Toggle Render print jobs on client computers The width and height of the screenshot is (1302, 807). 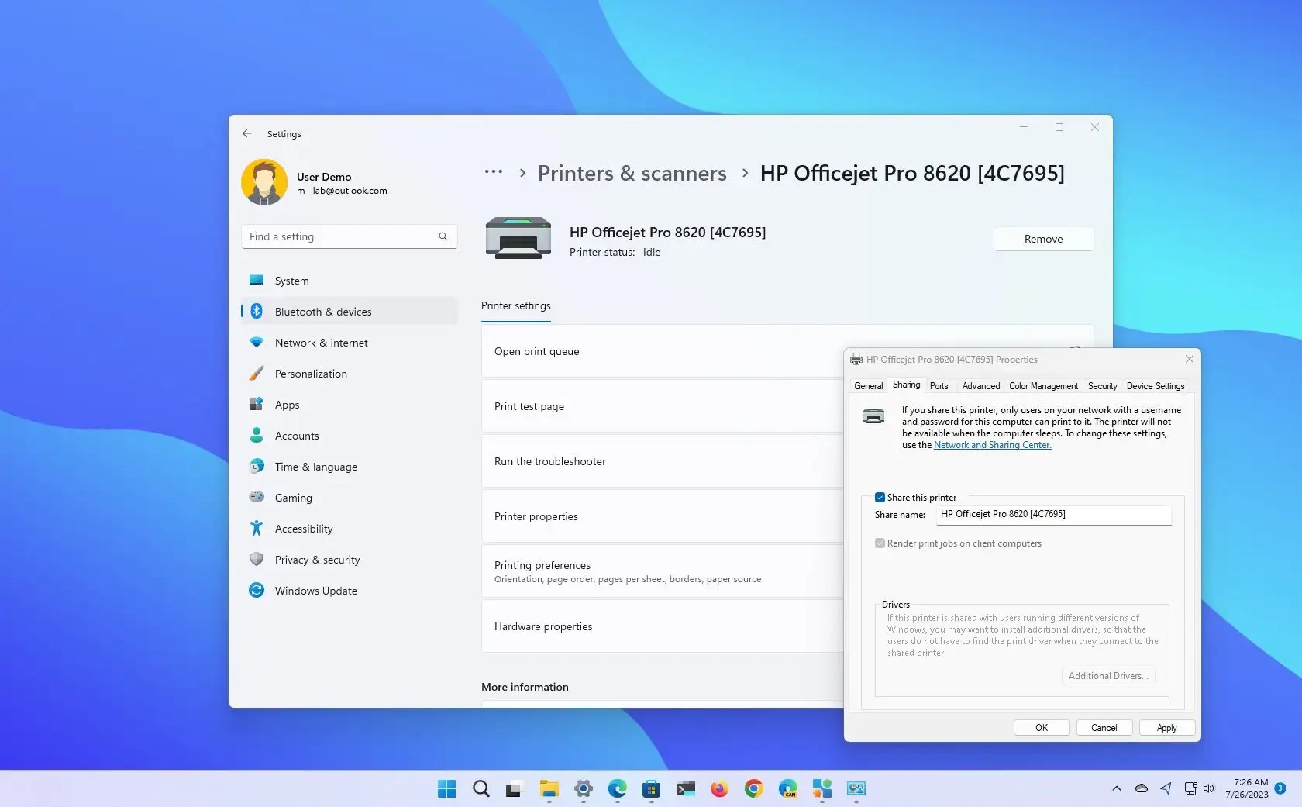(x=880, y=543)
